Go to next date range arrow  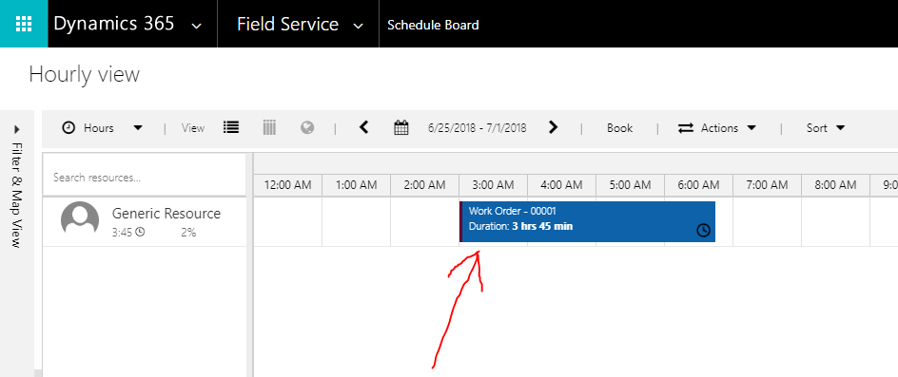tap(553, 127)
